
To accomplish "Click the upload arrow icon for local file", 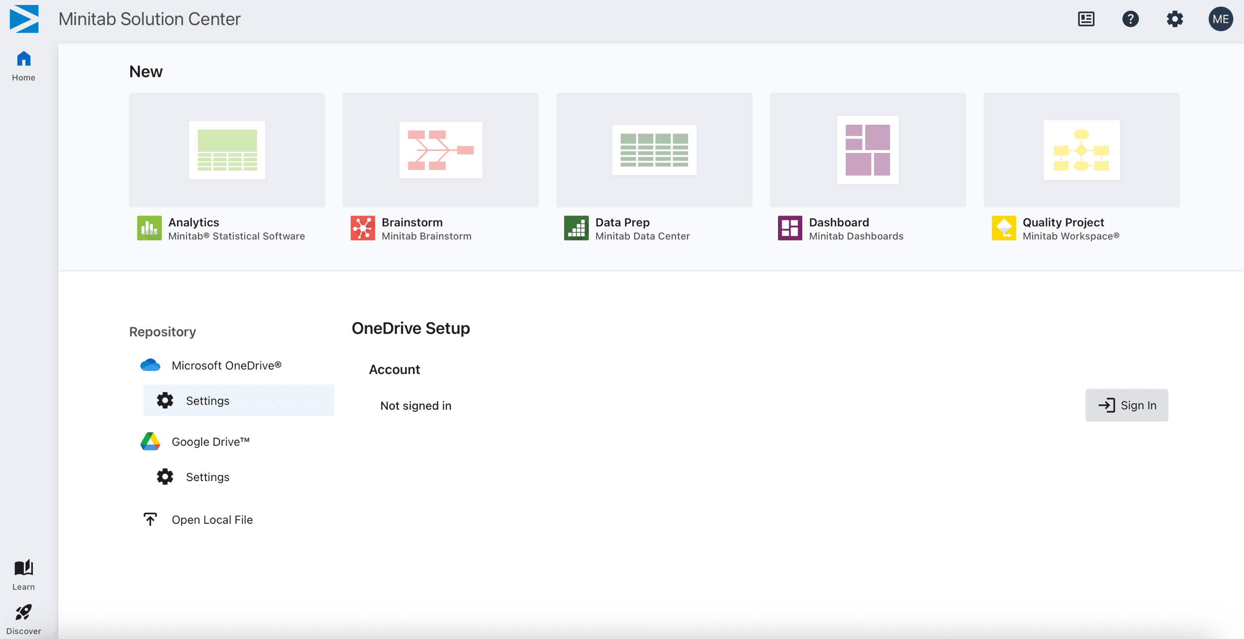I will [x=150, y=519].
